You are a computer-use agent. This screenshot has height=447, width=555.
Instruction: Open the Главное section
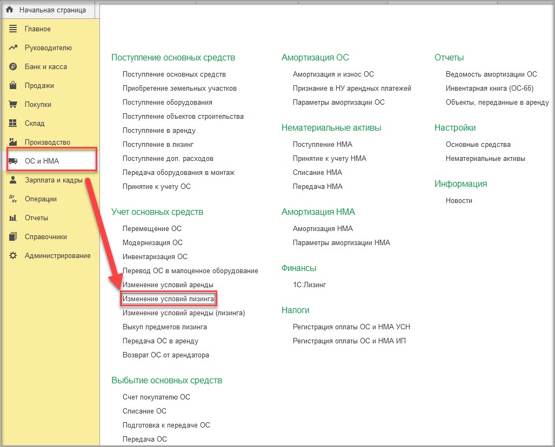tap(37, 29)
